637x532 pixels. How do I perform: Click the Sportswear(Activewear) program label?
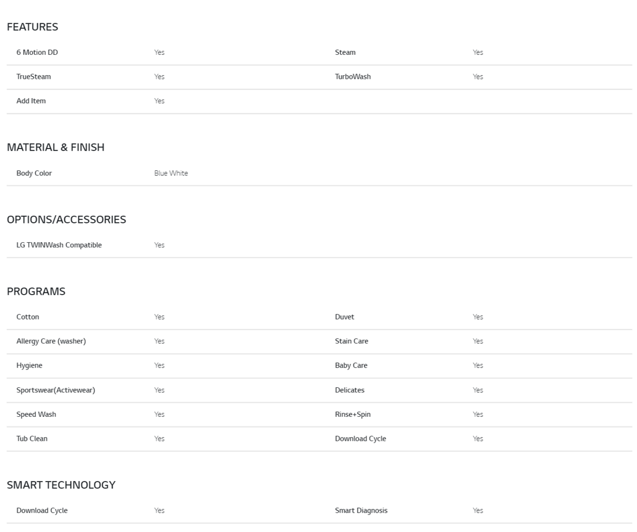(55, 390)
